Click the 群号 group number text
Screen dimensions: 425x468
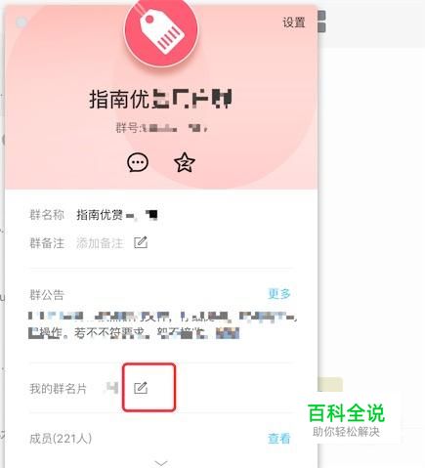pyautogui.click(x=161, y=128)
